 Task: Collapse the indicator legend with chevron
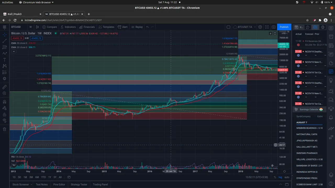(14, 52)
